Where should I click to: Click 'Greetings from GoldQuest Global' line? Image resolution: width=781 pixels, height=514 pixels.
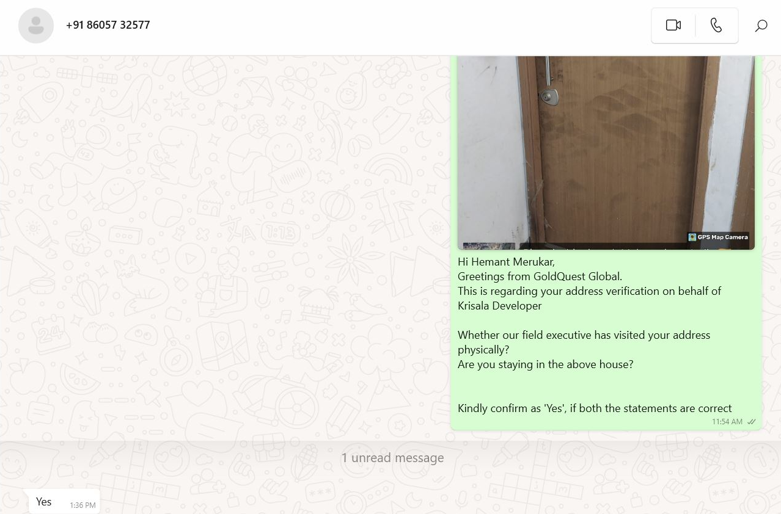[x=540, y=277]
